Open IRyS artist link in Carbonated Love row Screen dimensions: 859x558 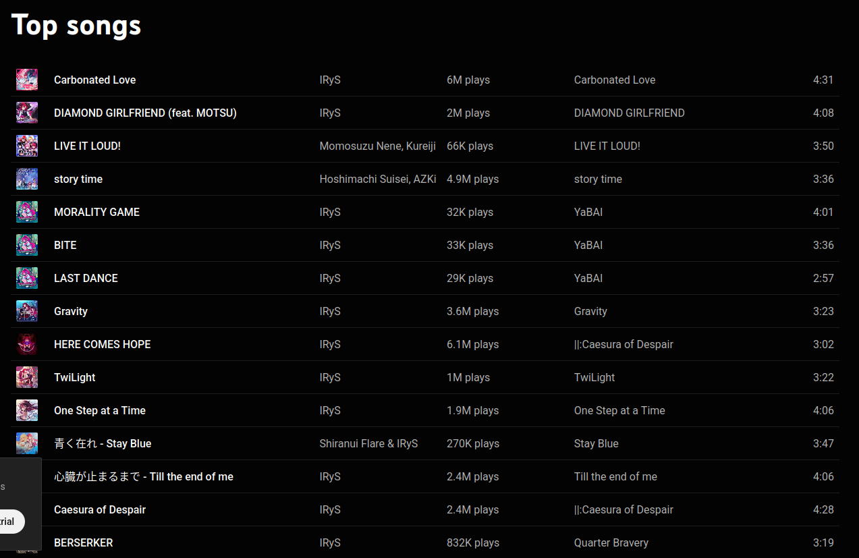point(330,80)
